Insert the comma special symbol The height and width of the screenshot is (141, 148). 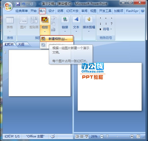click(x=100, y=18)
